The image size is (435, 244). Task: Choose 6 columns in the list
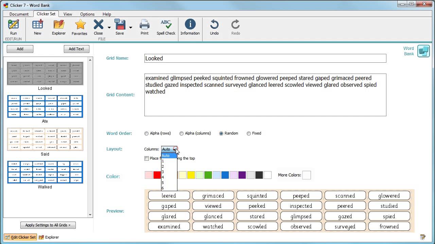[x=169, y=188]
